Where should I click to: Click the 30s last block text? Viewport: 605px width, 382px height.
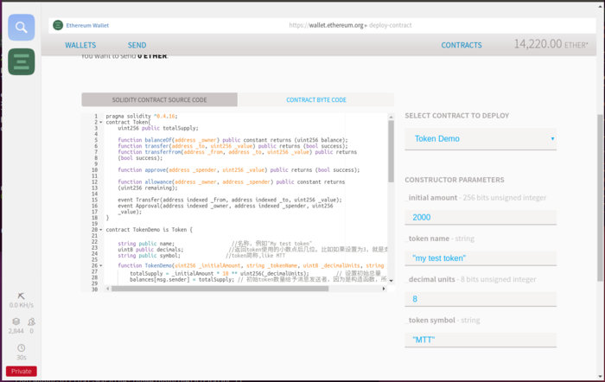coord(22,358)
